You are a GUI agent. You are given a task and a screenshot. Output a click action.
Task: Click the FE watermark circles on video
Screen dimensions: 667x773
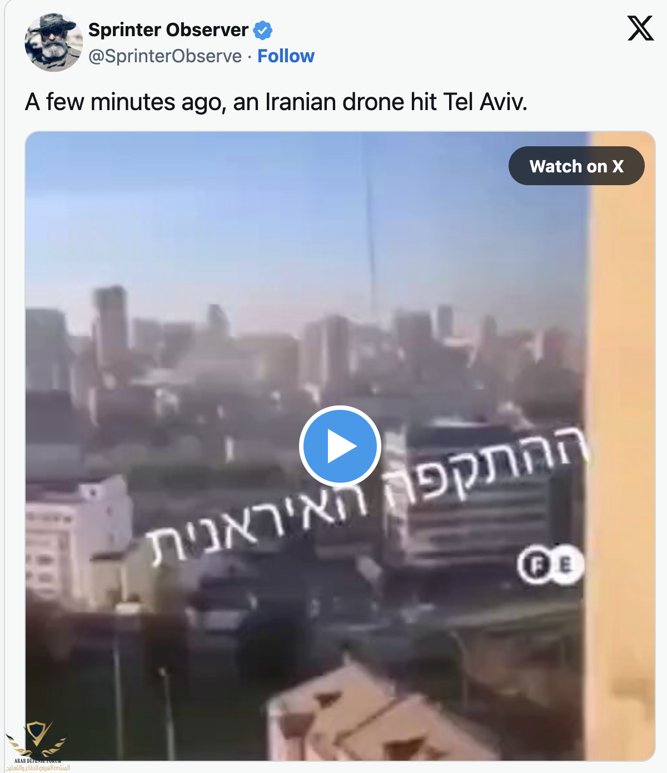(551, 564)
